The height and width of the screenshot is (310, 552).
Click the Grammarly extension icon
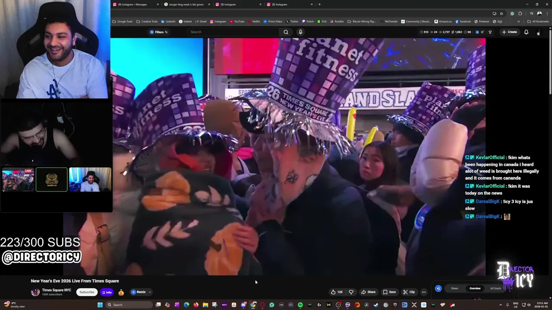point(512,13)
